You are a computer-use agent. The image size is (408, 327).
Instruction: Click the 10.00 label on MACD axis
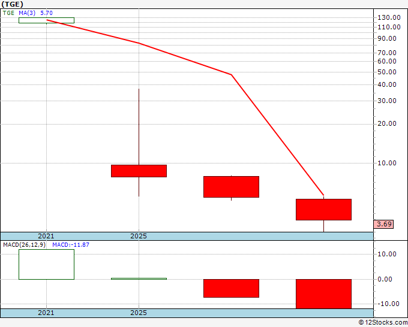click(387, 254)
